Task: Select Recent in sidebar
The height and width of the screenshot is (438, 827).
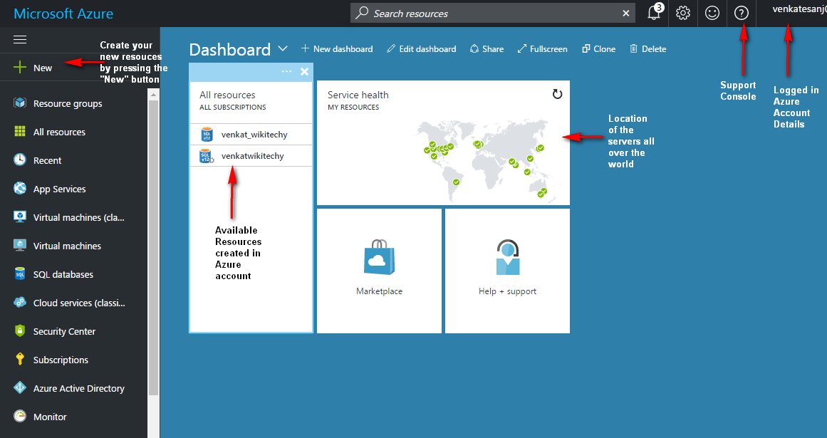Action: pos(48,161)
